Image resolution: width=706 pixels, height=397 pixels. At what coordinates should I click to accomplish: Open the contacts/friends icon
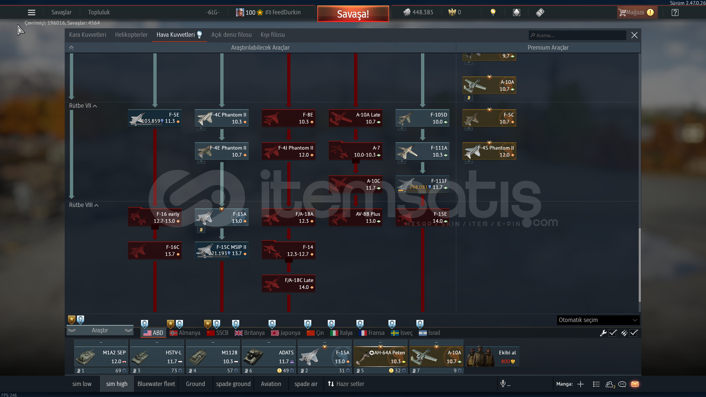(610, 384)
